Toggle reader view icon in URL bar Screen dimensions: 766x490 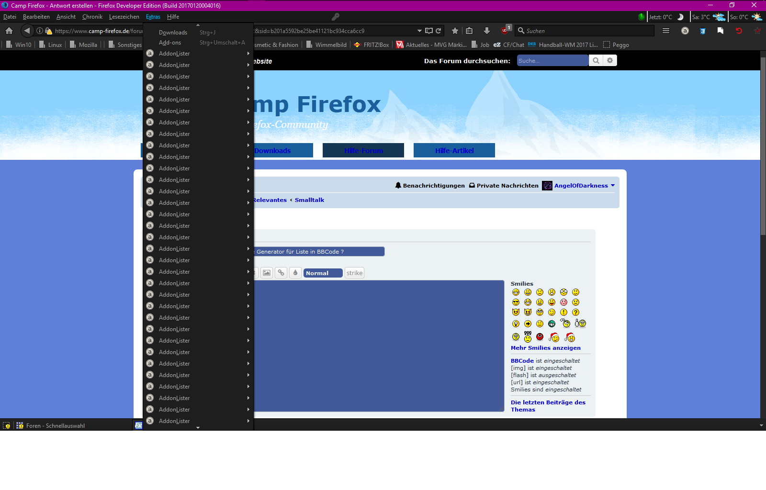tap(429, 31)
